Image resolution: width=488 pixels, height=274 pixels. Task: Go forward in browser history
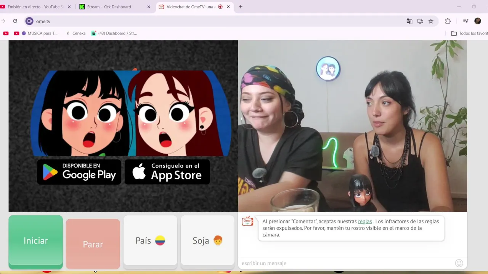click(3, 21)
